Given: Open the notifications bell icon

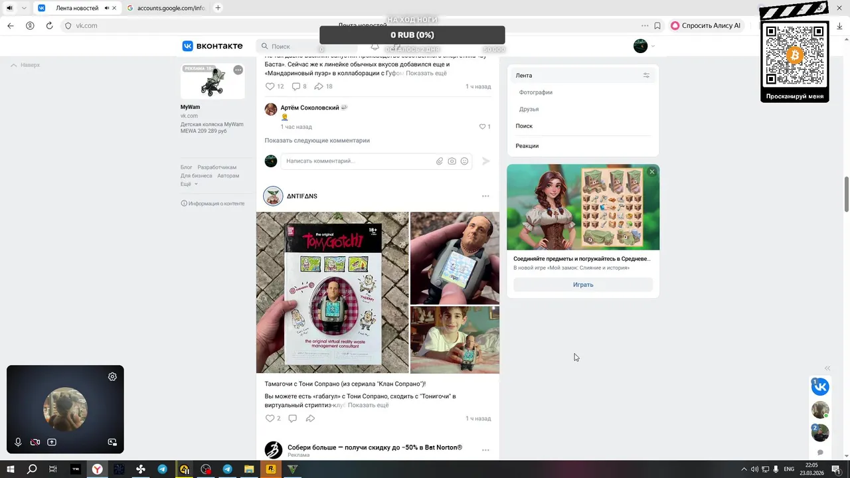Looking at the screenshot, I should pyautogui.click(x=375, y=46).
